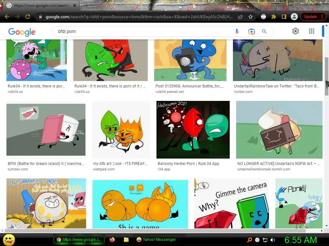Share this page using the share icon
The height and width of the screenshot is (246, 329).
pos(240,17)
